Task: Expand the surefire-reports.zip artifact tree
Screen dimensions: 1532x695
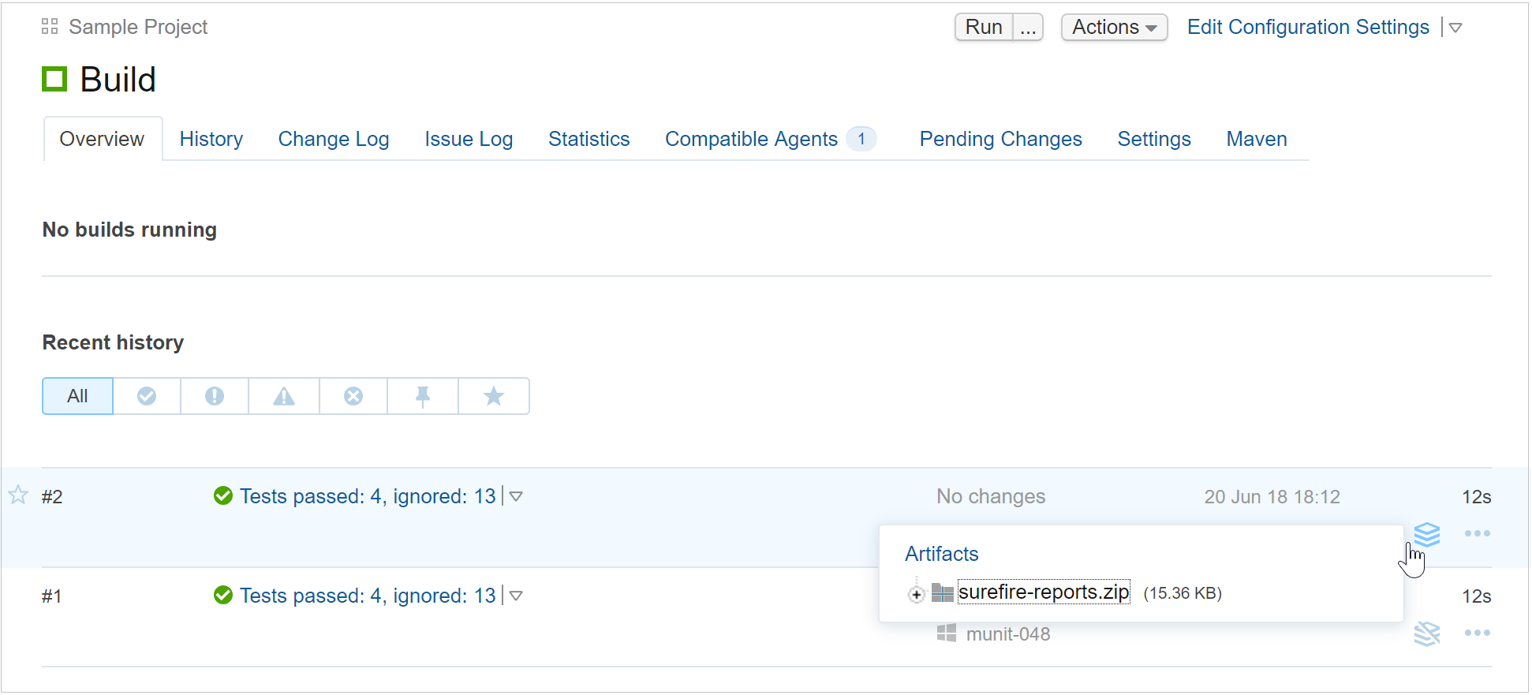Action: [x=916, y=595]
